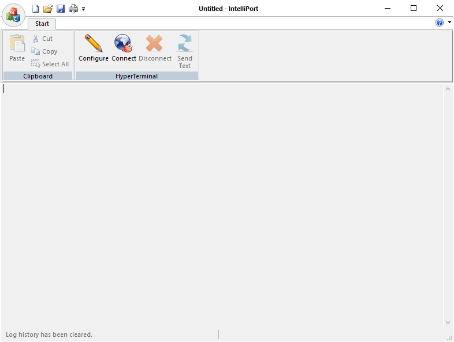Viewport: 454px width, 342px height.
Task: Hit the Disconnect red X icon
Action: point(155,48)
